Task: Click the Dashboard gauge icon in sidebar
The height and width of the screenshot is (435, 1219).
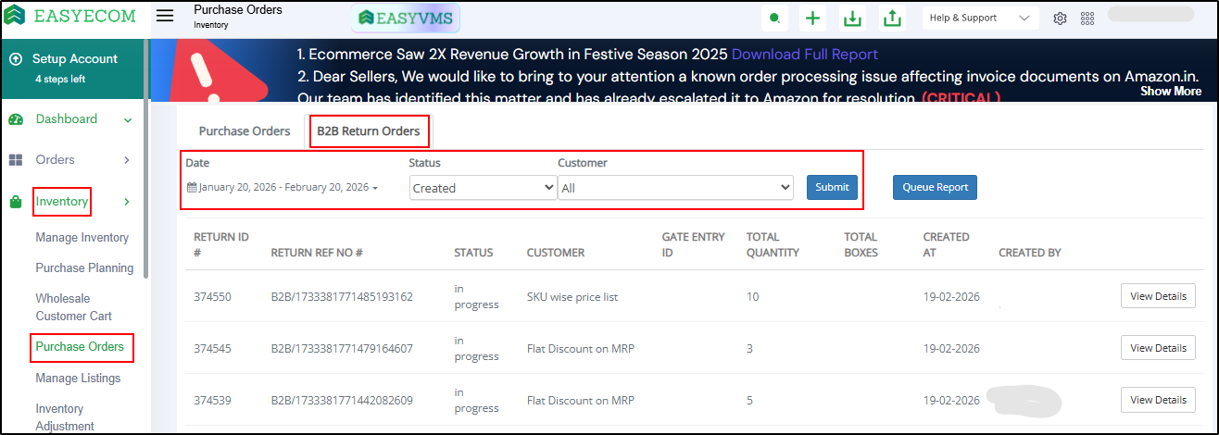Action: tap(16, 119)
